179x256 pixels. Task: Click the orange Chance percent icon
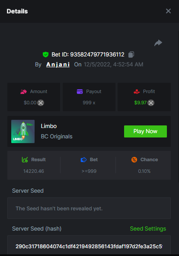[134, 159]
